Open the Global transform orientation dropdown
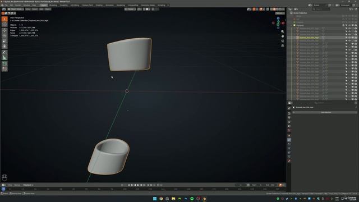The width and height of the screenshot is (359, 202). [130, 9]
